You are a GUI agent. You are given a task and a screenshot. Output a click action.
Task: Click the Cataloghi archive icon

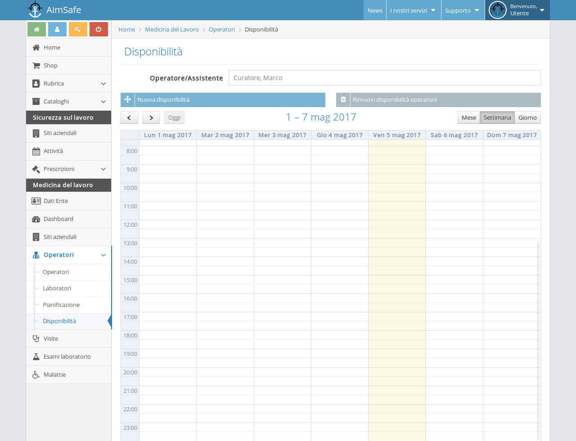(36, 102)
